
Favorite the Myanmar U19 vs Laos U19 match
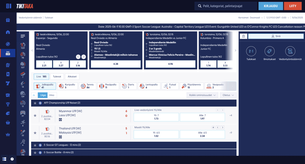(35, 116)
